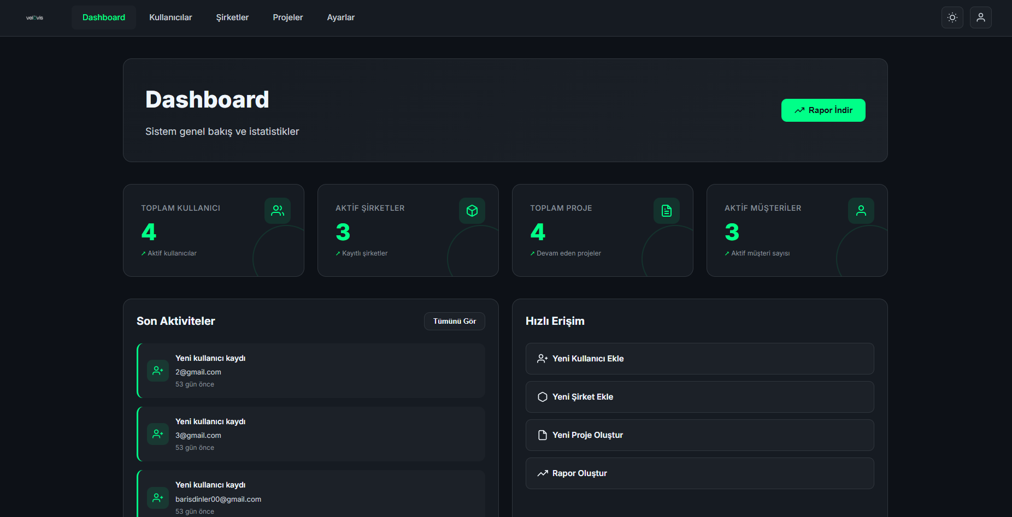Open the Ayarlar settings tab

340,17
